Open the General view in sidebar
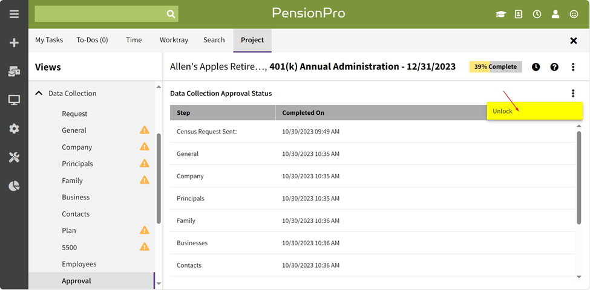The width and height of the screenshot is (590, 290). click(x=74, y=130)
